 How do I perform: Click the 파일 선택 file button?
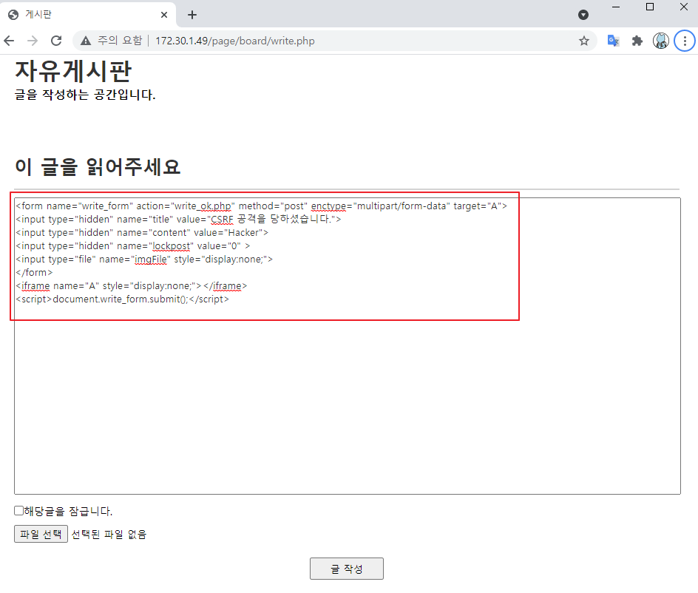tap(41, 534)
